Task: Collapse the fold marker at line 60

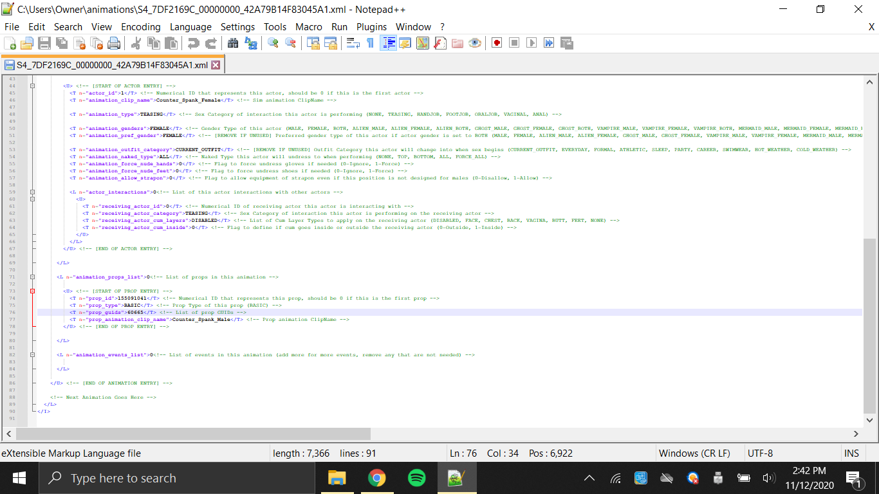Action: pos(32,199)
